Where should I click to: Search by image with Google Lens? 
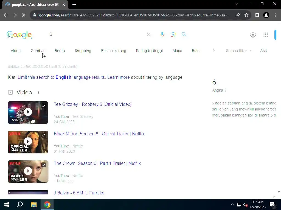pos(173,34)
